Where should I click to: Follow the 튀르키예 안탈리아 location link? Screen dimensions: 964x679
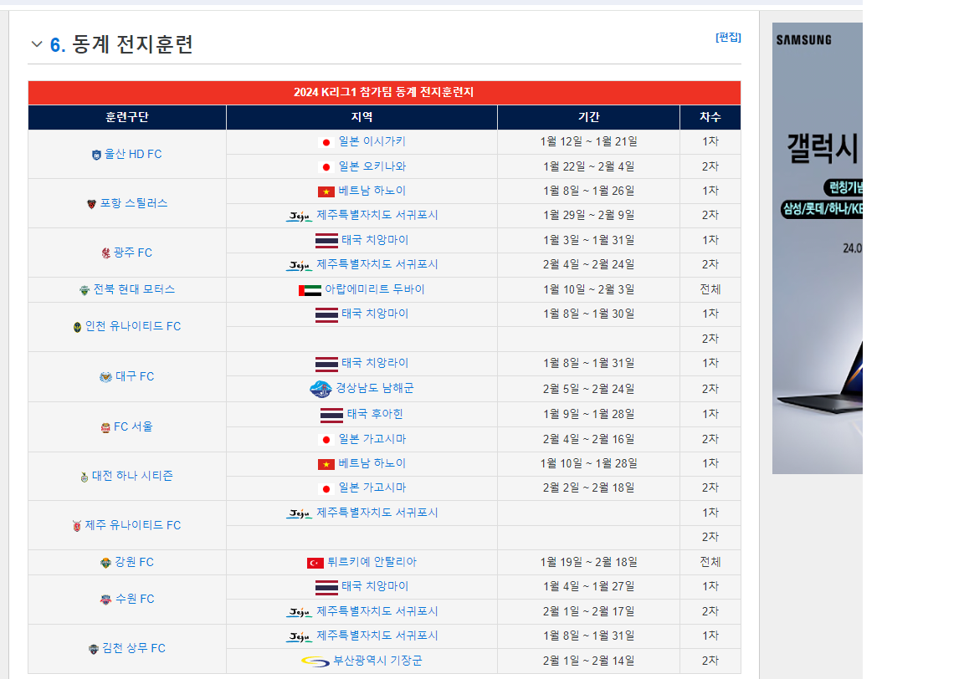(x=372, y=562)
